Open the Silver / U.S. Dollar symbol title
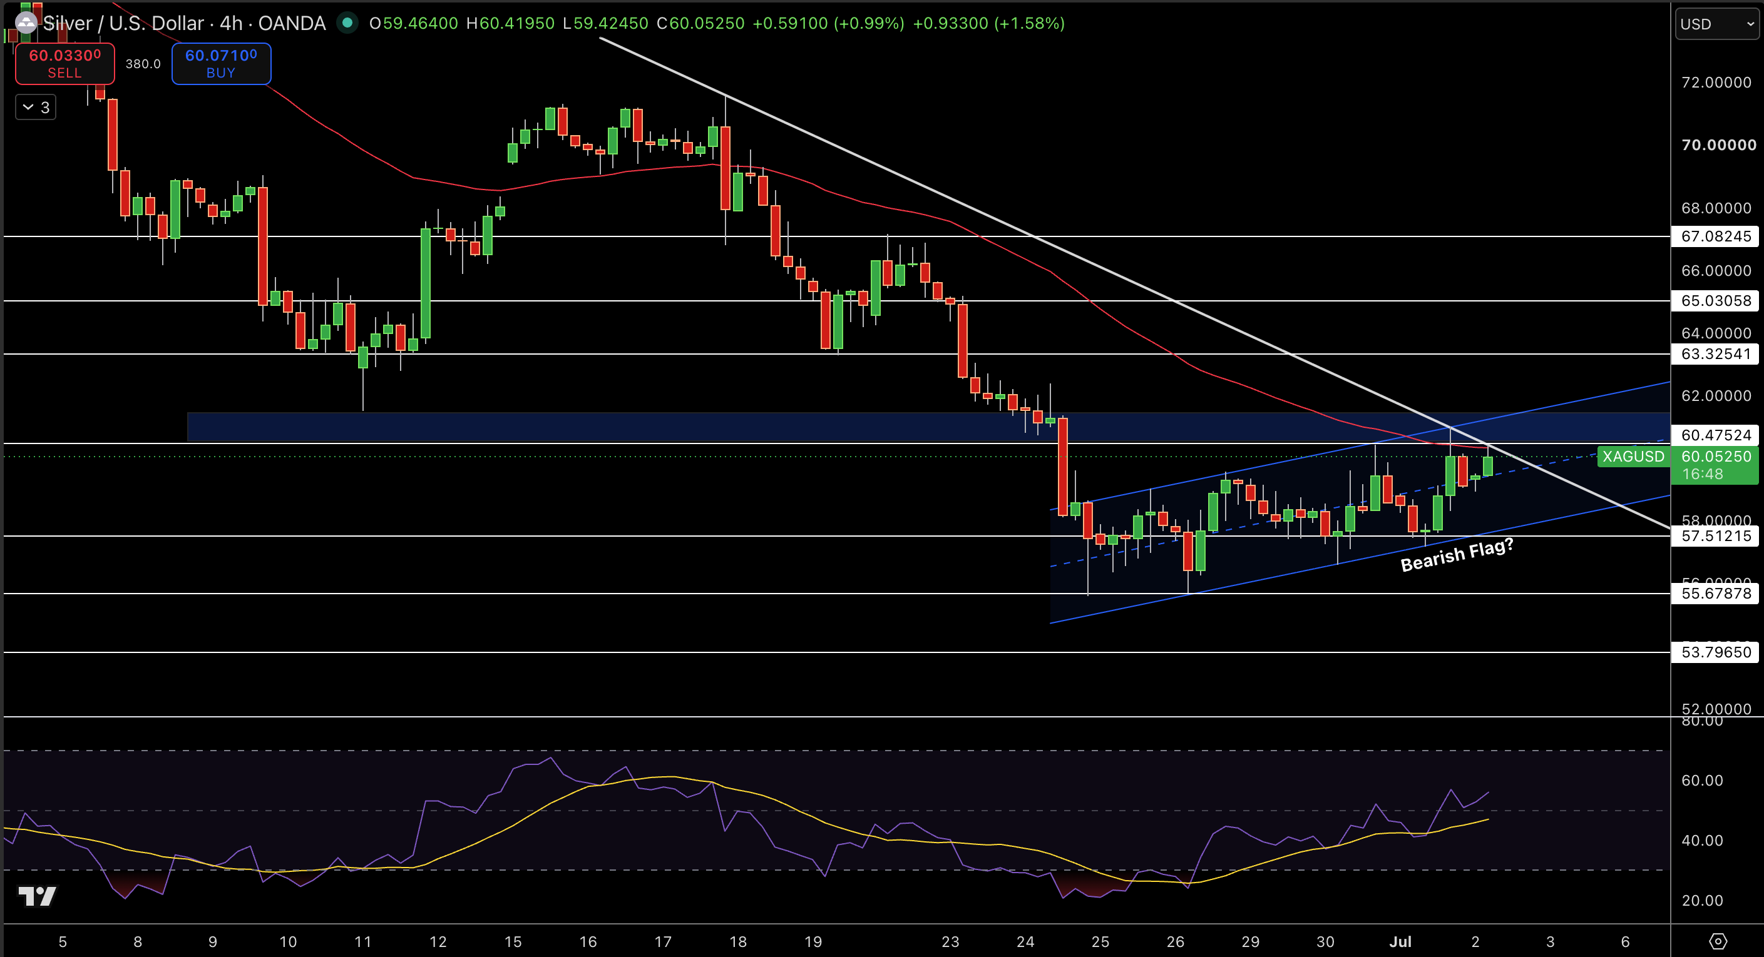The width and height of the screenshot is (1764, 957). pos(184,23)
